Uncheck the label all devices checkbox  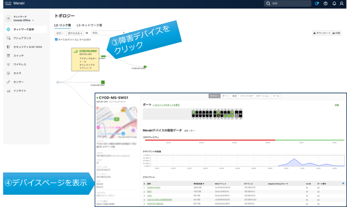coord(56,39)
